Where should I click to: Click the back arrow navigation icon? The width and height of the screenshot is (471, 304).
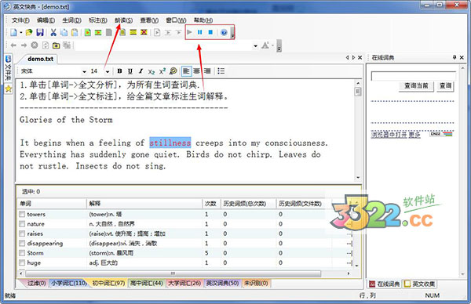point(13,45)
